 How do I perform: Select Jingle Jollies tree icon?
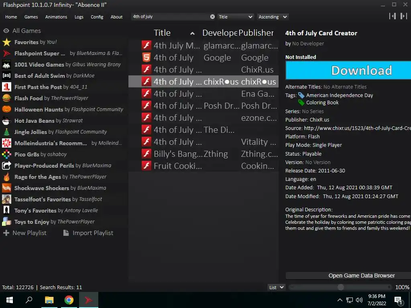pyautogui.click(x=6, y=132)
